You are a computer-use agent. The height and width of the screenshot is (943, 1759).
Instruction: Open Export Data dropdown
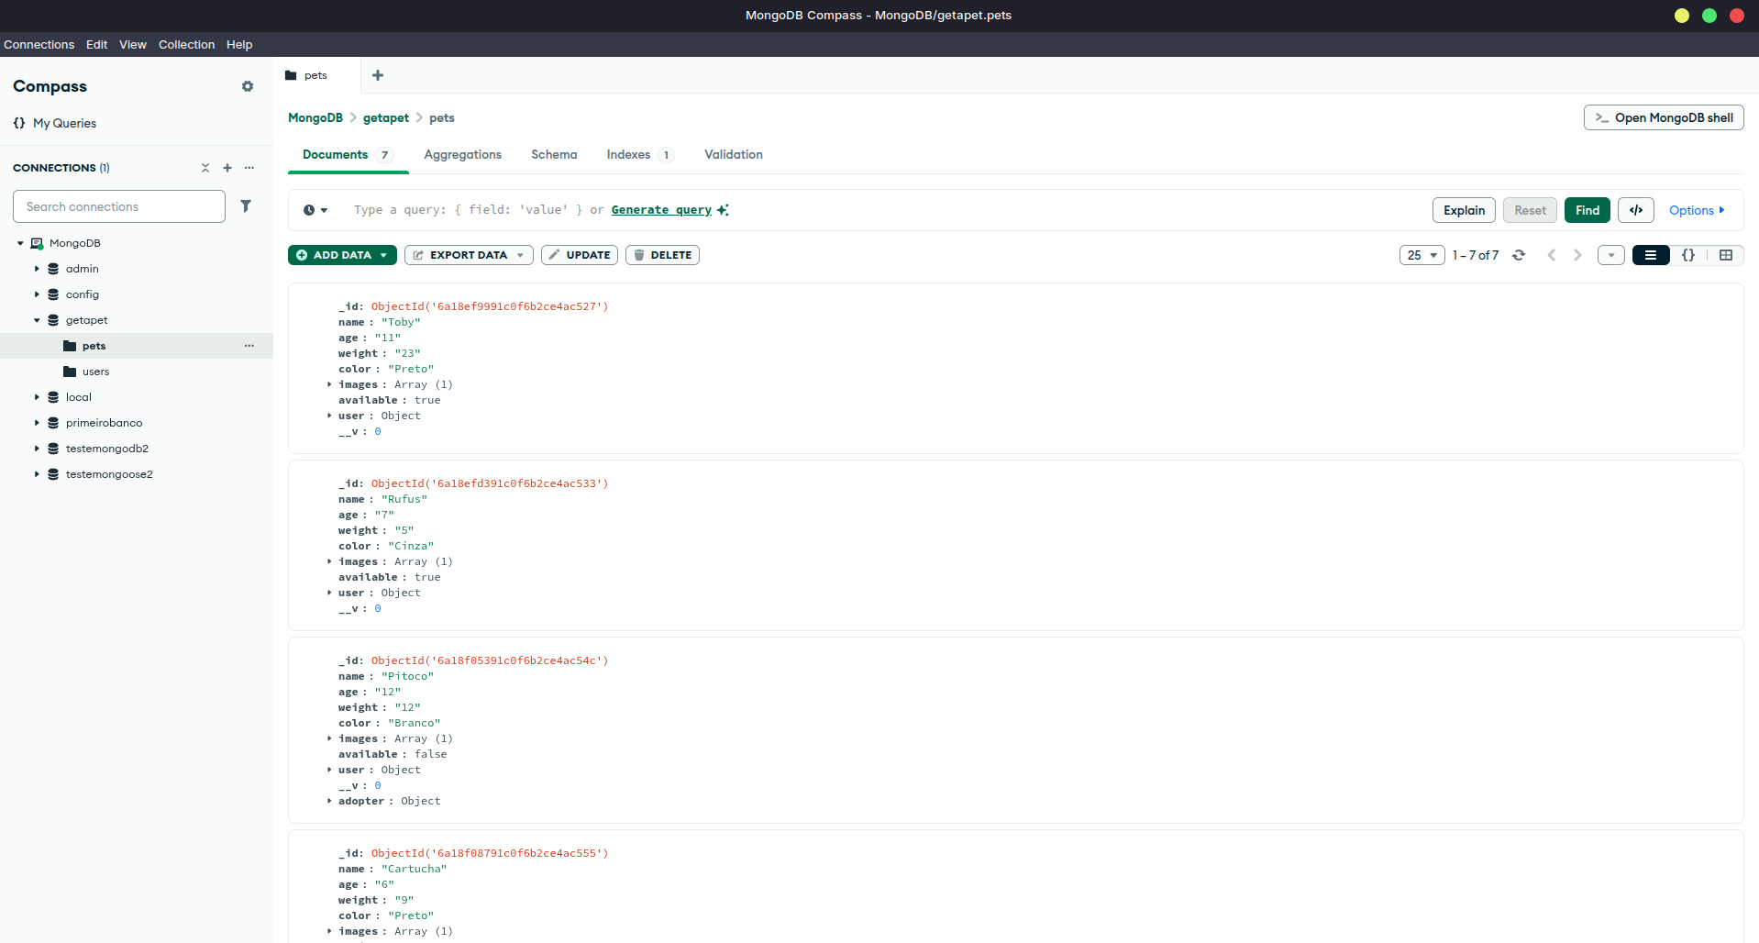click(469, 255)
